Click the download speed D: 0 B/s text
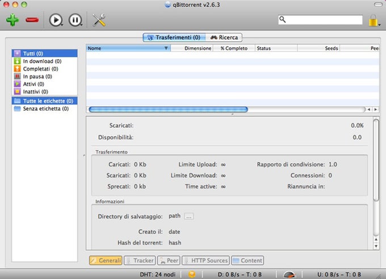The height and width of the screenshot is (279, 386). point(240,274)
